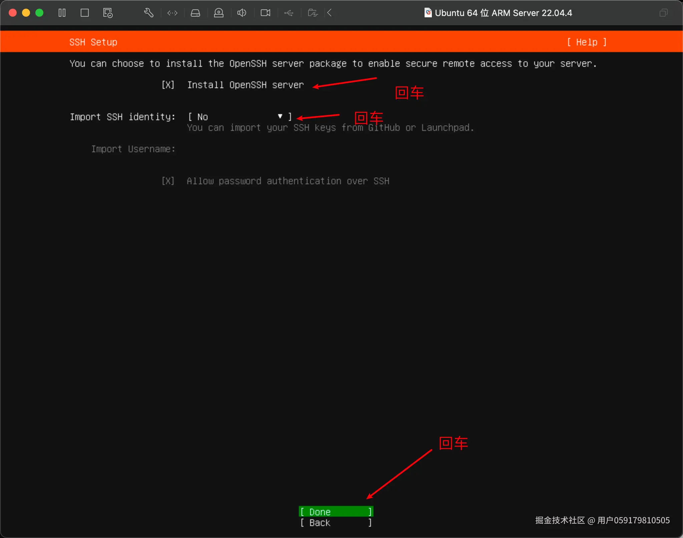Open the VM snapshots icon
This screenshot has height=538, width=683.
[108, 13]
